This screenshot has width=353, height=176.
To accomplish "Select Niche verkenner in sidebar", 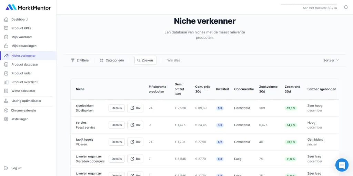I will (x=28, y=56).
